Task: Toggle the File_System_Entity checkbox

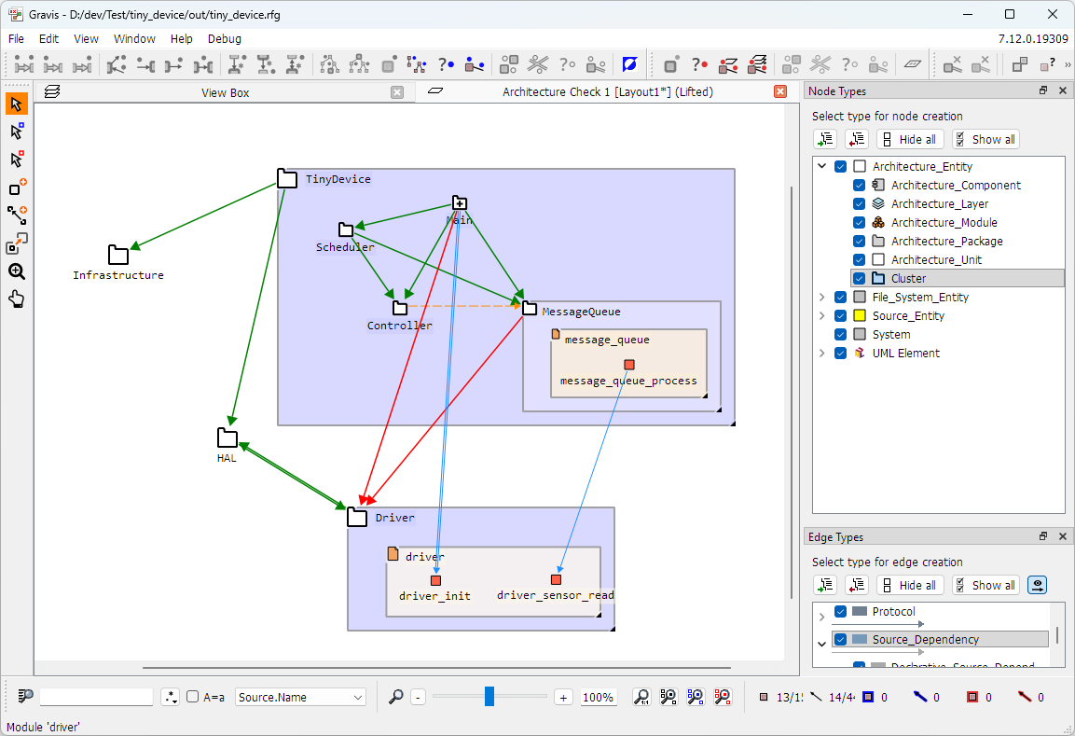Action: (x=841, y=297)
